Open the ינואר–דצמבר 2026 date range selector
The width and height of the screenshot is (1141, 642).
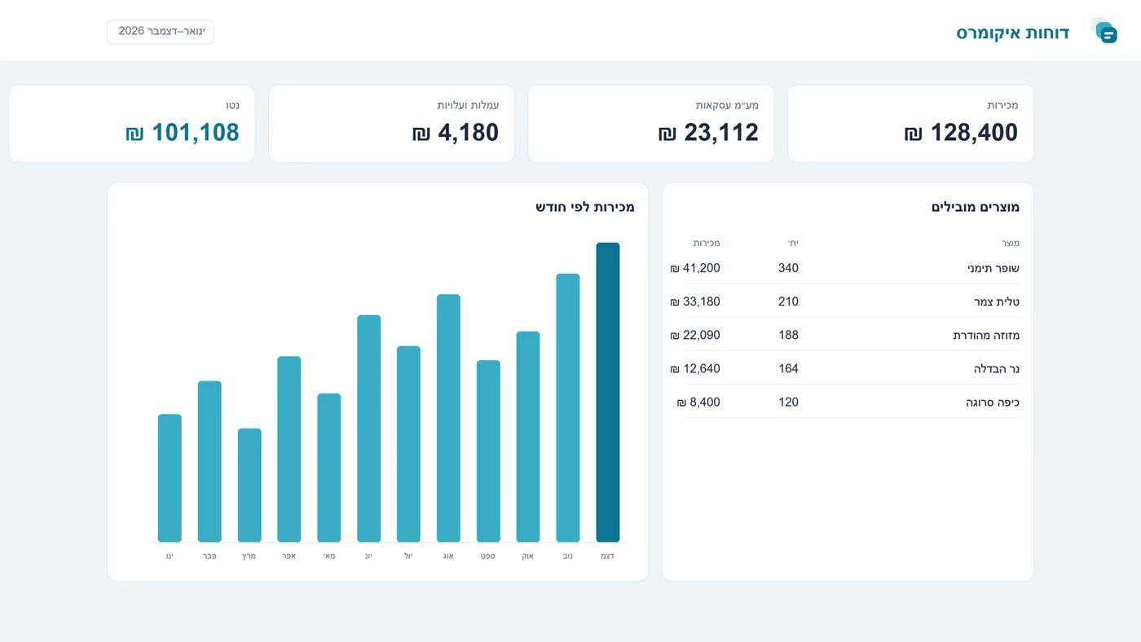click(161, 32)
